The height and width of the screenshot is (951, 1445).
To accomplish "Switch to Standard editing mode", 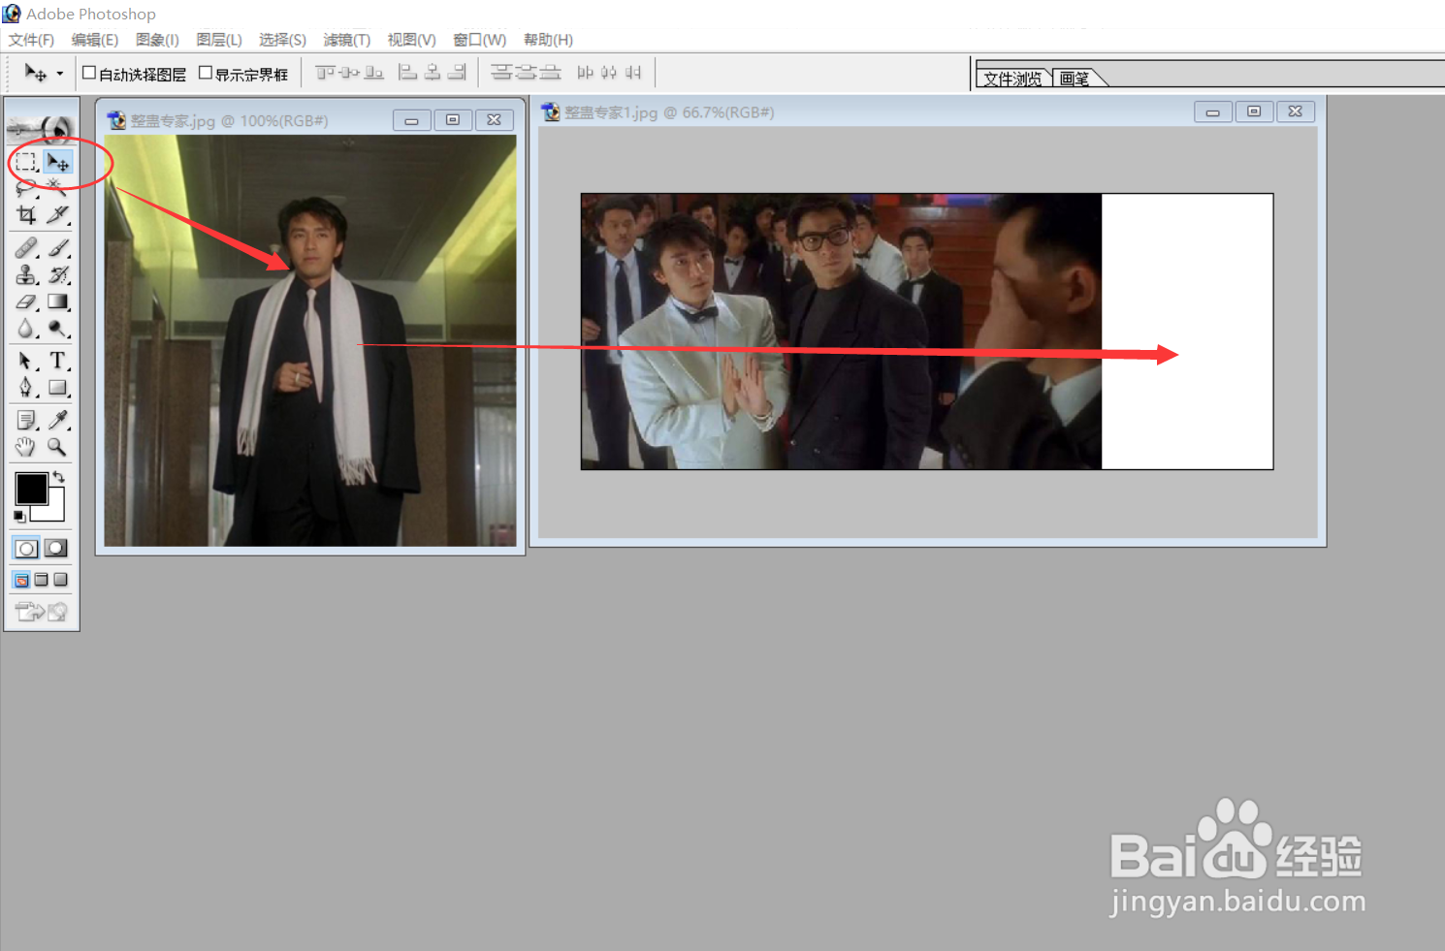I will coord(26,549).
